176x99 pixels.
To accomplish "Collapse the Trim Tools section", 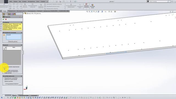I will tap(21, 32).
